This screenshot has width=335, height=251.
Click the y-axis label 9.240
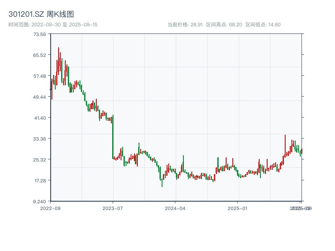point(39,202)
